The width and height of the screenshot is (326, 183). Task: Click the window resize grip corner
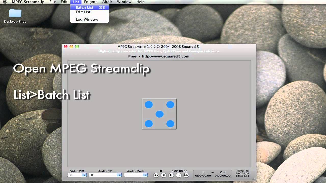coord(254,179)
